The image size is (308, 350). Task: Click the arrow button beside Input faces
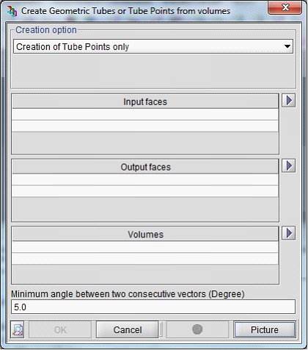click(289, 100)
